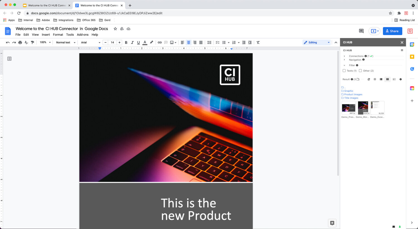Select the Demo_Exce XLSX thumbnail
The image size is (418, 229).
point(377,108)
